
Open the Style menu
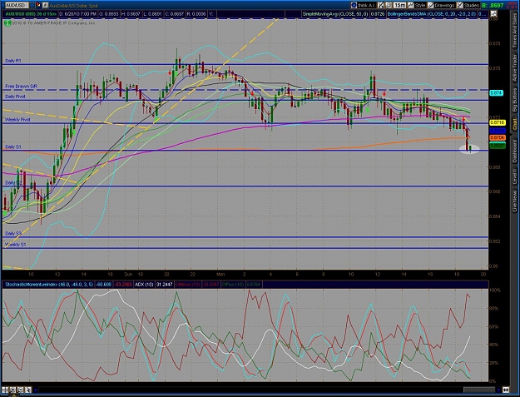[x=420, y=5]
